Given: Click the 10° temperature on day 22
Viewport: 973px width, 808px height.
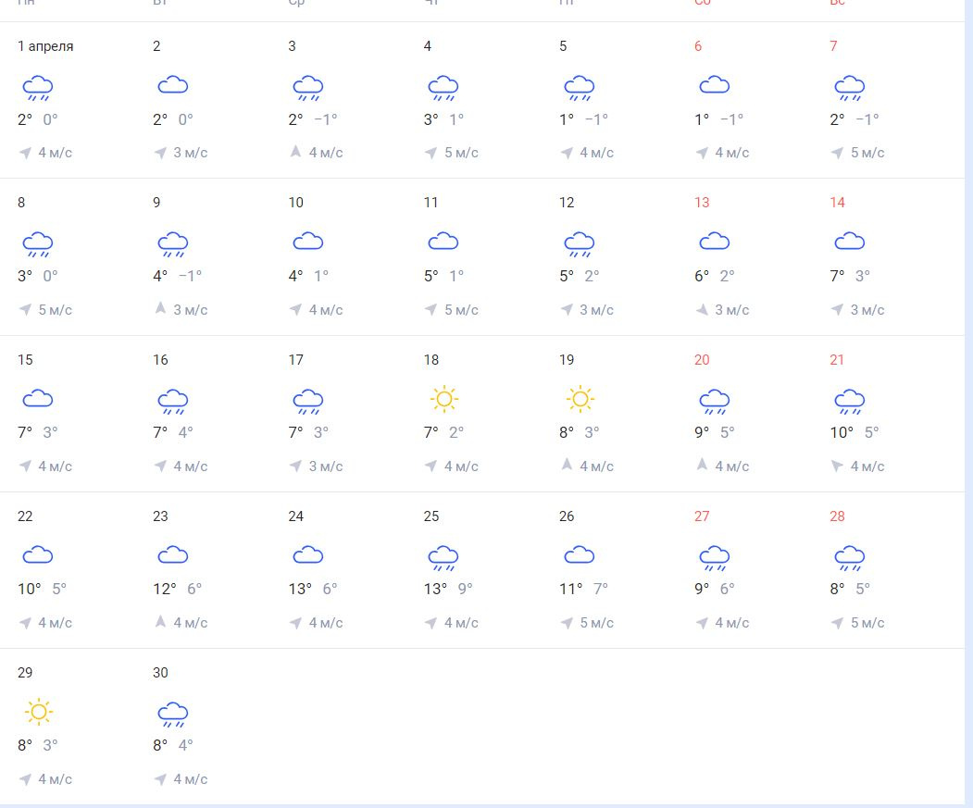Looking at the screenshot, I should (x=29, y=589).
